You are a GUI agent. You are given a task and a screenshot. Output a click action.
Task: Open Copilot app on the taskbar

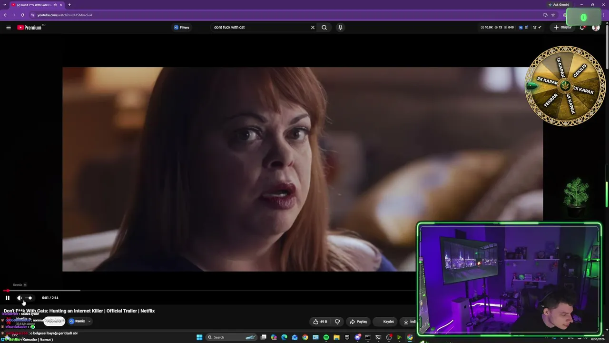pos(274,337)
